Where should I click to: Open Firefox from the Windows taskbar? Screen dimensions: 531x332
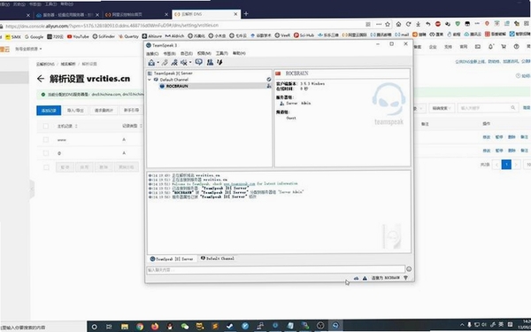click(x=155, y=327)
